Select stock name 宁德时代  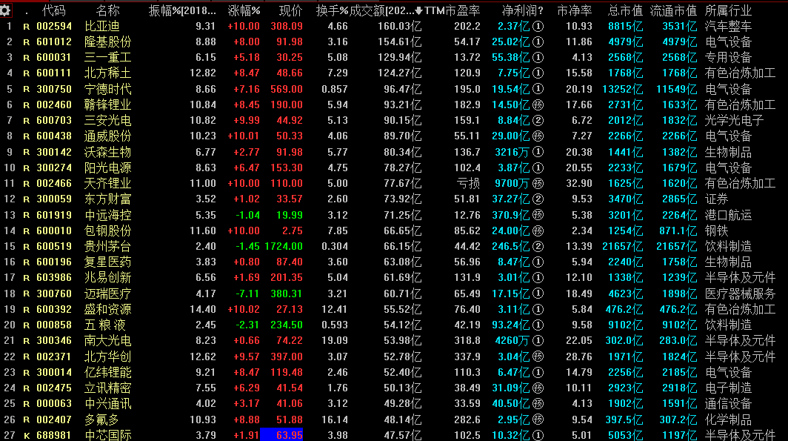tap(108, 89)
